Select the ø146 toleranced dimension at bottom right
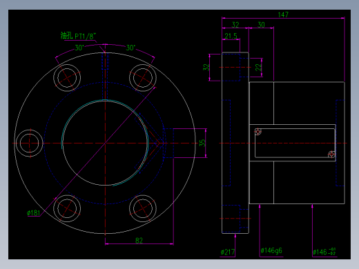The image size is (359, 269). pyautogui.click(x=324, y=252)
